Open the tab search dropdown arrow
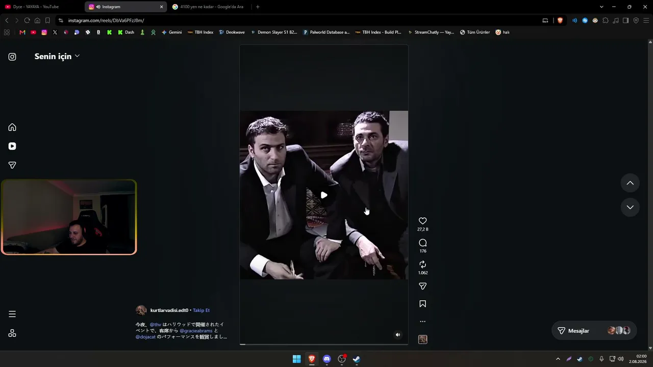 pyautogui.click(x=601, y=7)
